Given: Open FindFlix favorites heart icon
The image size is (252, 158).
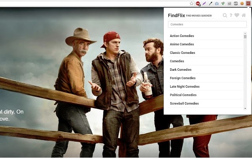Looking at the screenshot, I should click(x=237, y=15).
